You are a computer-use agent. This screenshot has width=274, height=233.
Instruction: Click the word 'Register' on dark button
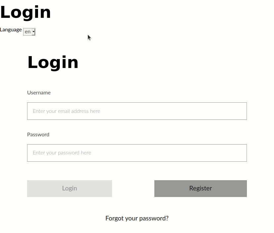[200, 188]
